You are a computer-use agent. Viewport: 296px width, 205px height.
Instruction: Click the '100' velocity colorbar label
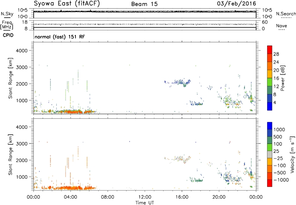(x=278, y=144)
